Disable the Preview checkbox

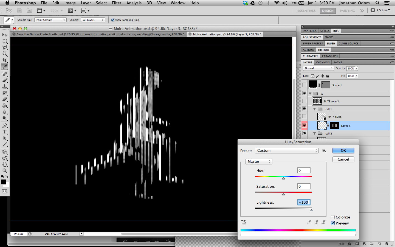(x=333, y=223)
